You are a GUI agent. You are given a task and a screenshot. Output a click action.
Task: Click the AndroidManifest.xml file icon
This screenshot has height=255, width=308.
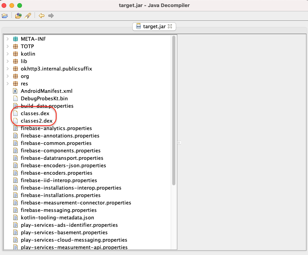(x=15, y=91)
